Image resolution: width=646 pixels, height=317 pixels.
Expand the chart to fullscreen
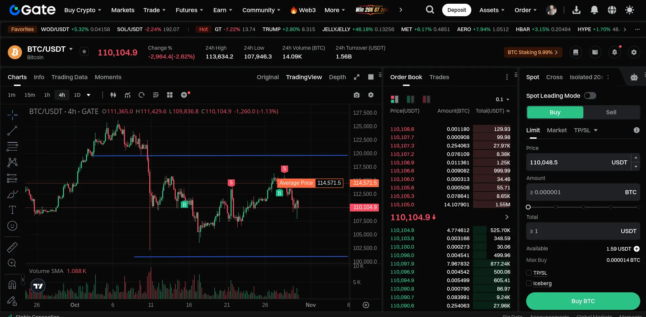tap(357, 77)
